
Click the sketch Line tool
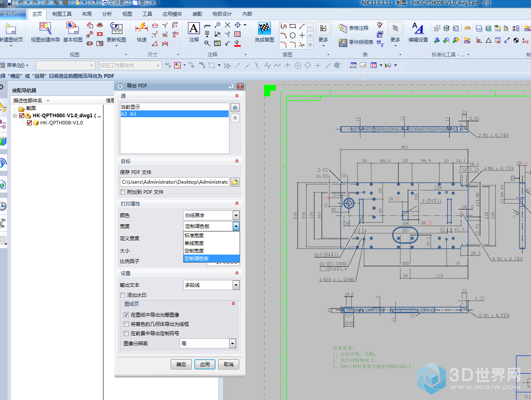(302, 26)
